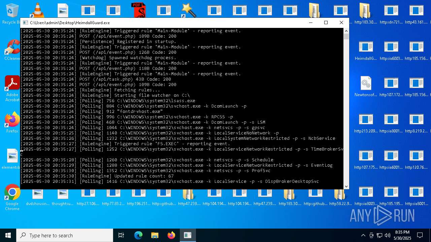Image resolution: width=431 pixels, height=242 pixels.
Task: Open the elementsb... image file icon
Action: (12, 159)
